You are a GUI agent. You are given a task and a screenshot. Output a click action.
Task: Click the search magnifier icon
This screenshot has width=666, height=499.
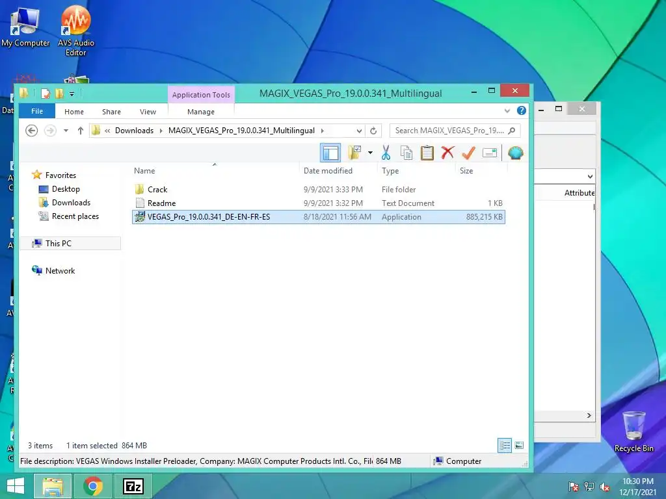click(512, 131)
